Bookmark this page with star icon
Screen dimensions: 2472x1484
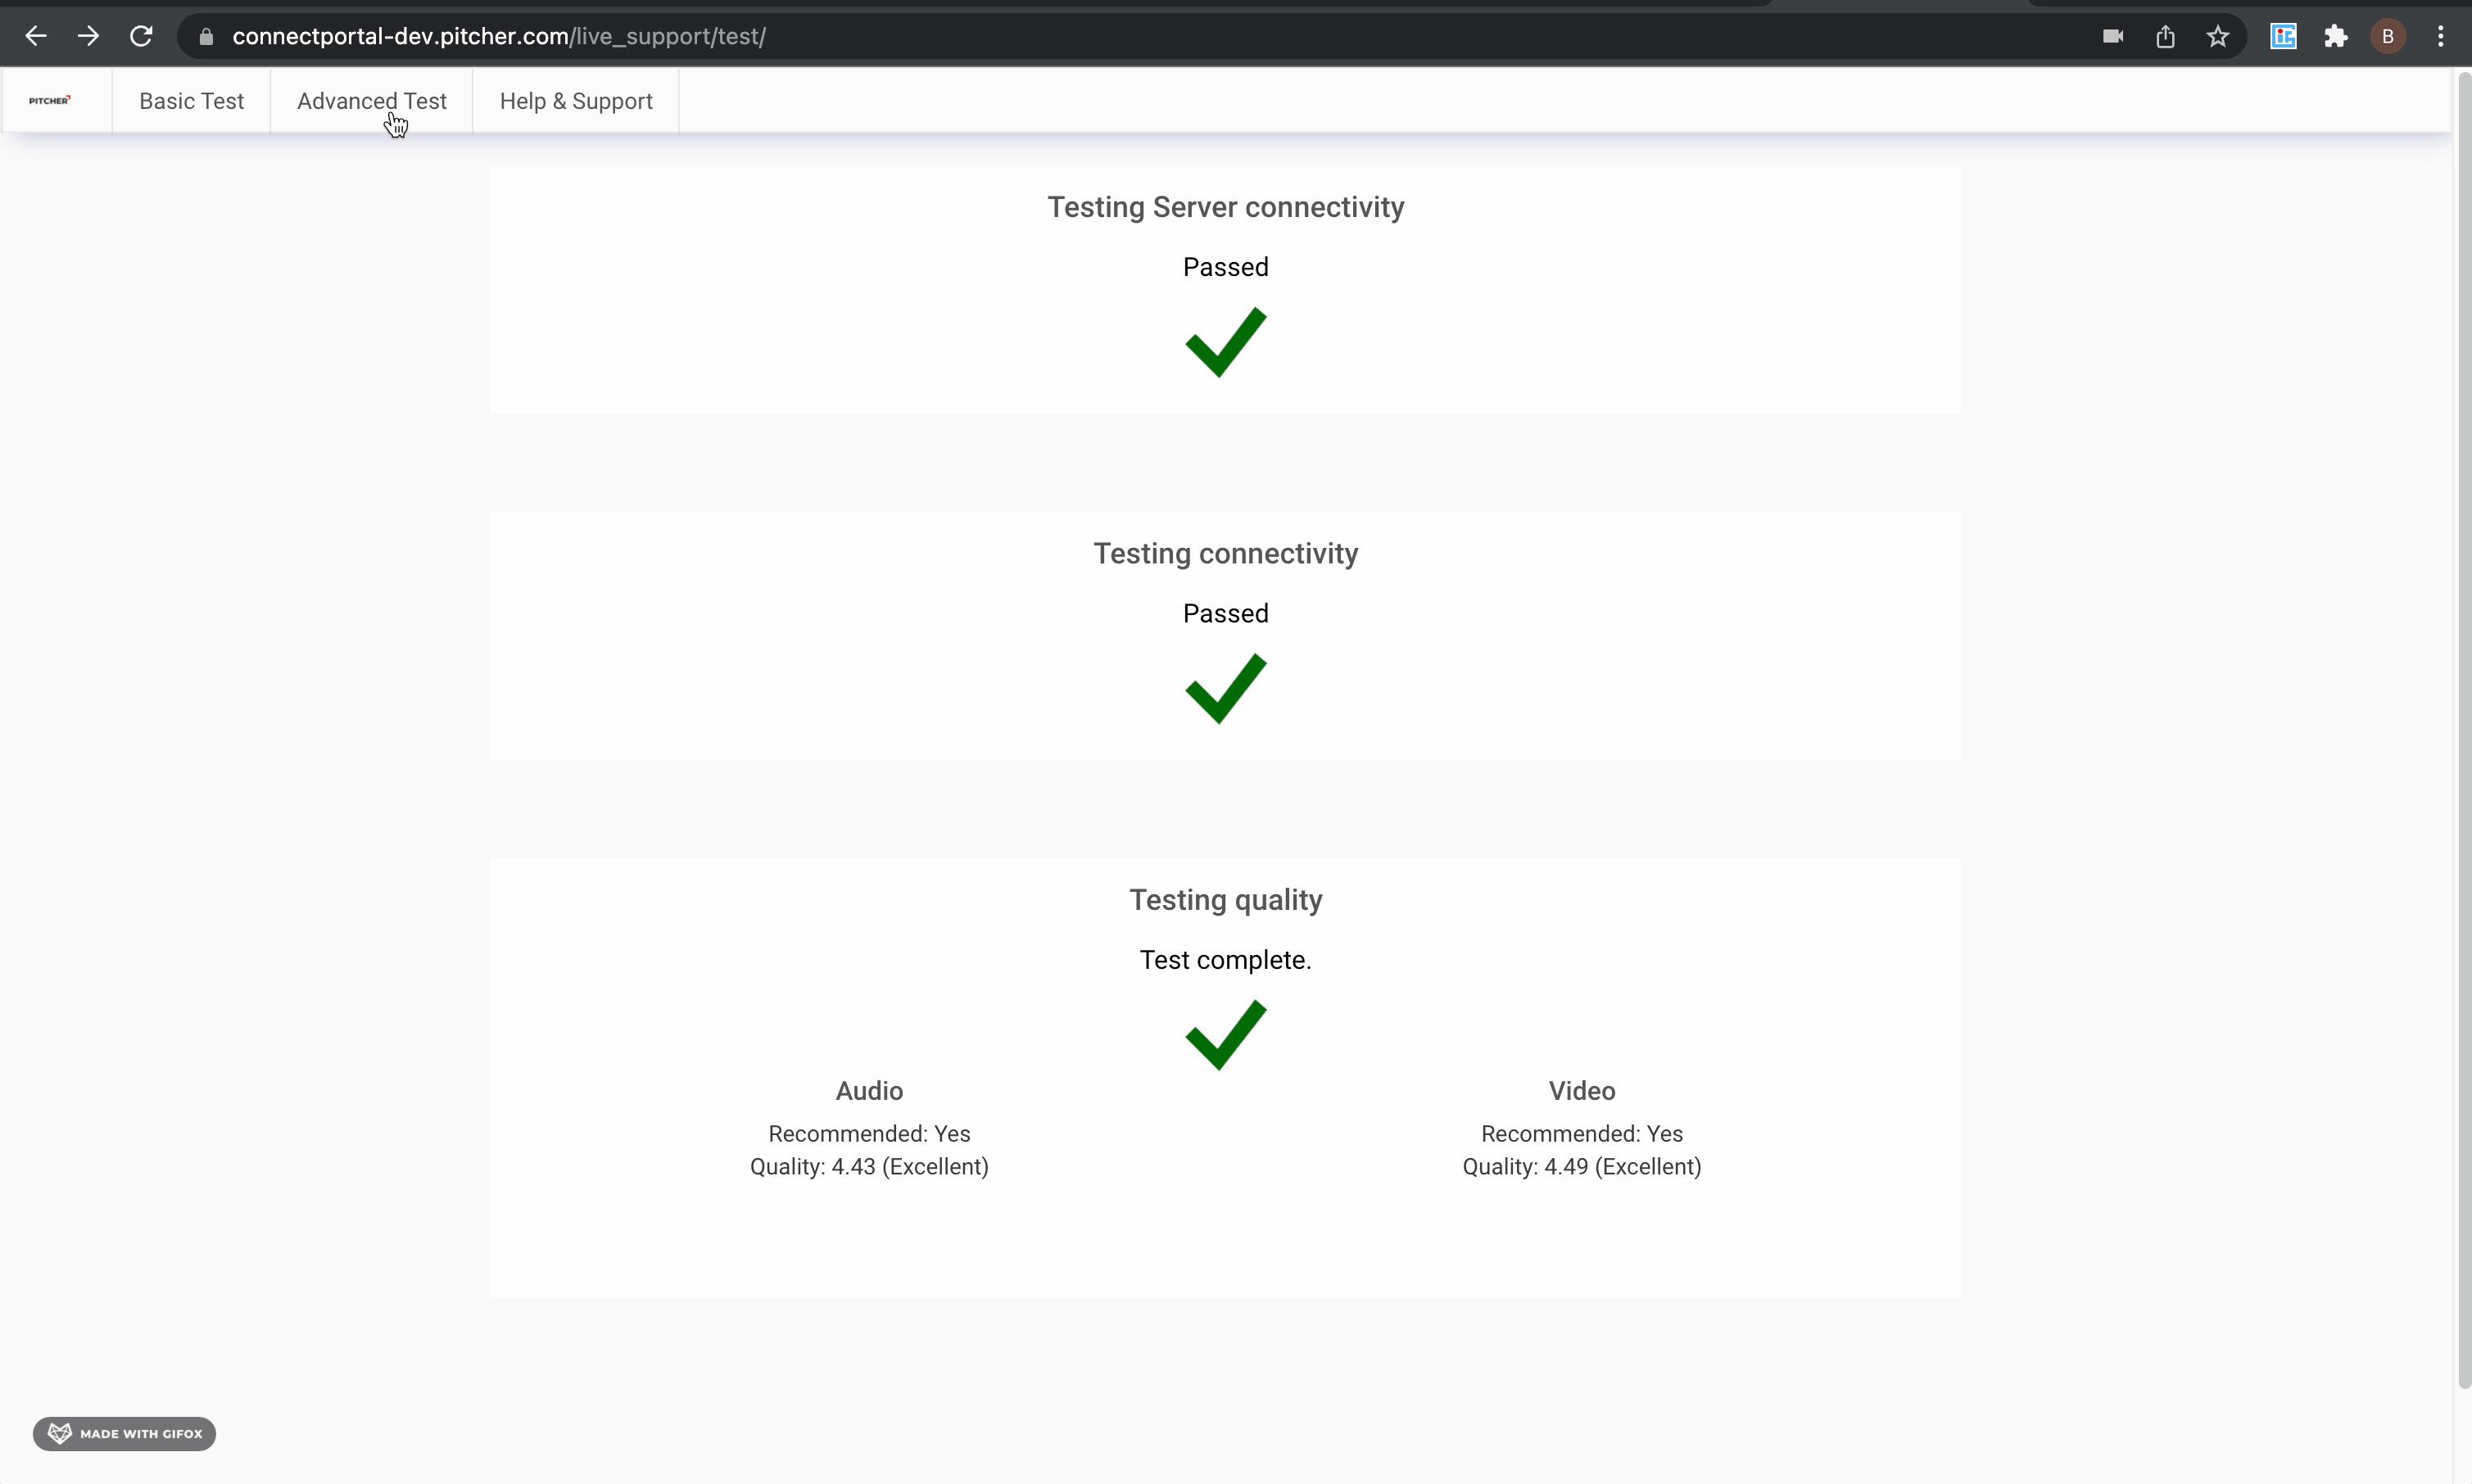(2217, 37)
